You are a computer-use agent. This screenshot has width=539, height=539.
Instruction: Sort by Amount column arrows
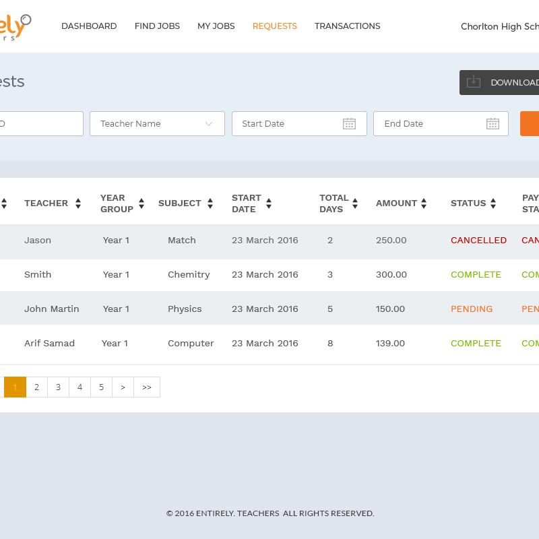click(424, 203)
